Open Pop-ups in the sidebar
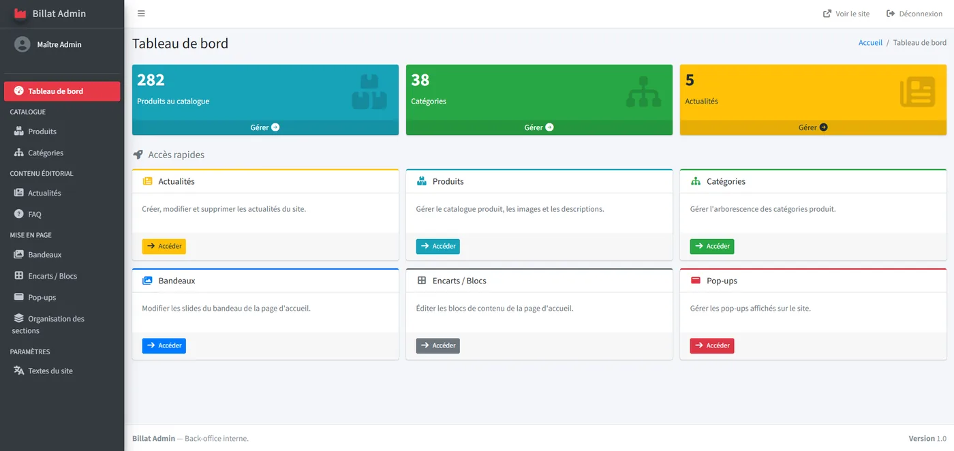The width and height of the screenshot is (954, 451). click(62, 297)
